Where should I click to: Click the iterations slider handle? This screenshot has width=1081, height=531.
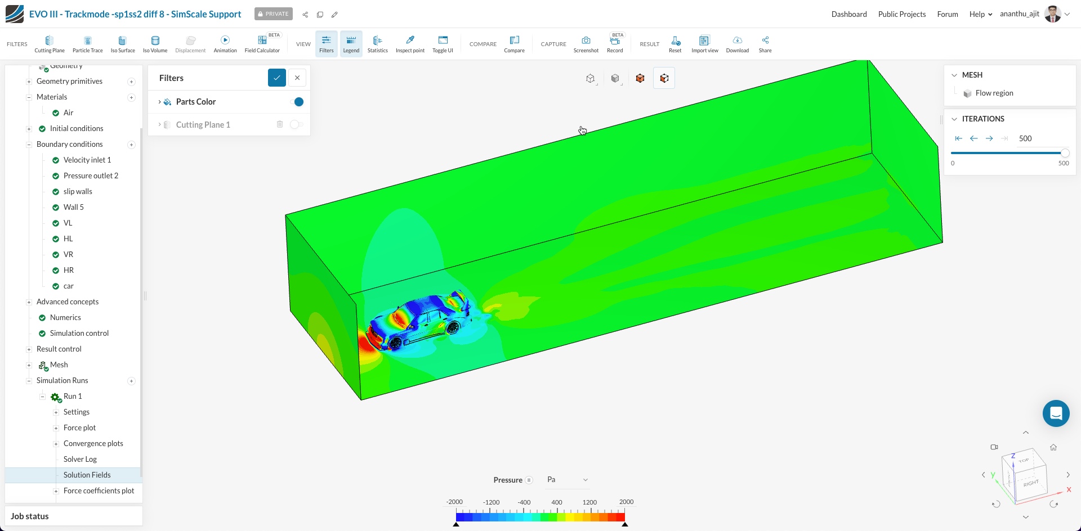tap(1065, 153)
